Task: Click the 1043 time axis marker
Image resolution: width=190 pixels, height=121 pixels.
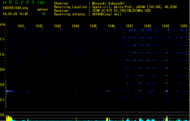Action: coord(57,26)
